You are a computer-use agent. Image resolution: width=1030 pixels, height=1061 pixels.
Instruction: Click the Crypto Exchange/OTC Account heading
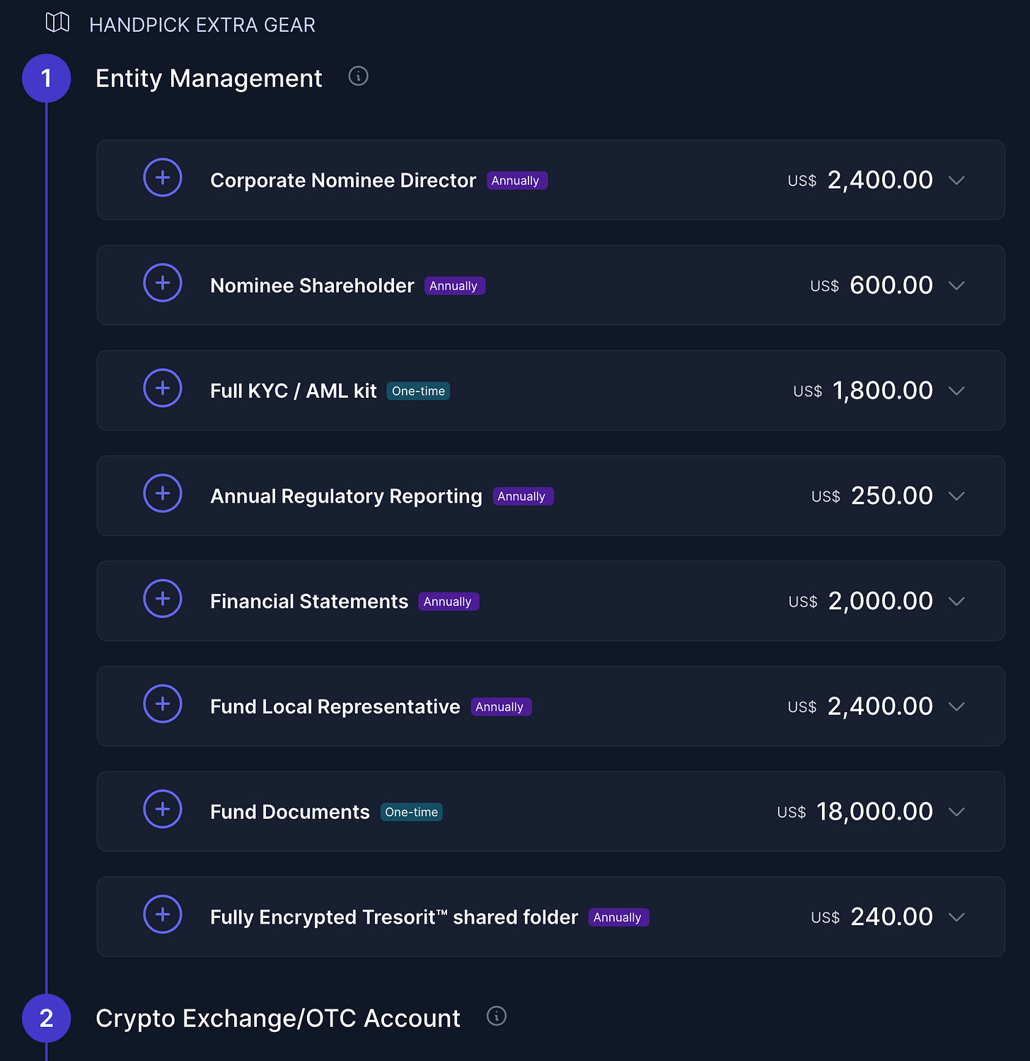click(278, 1019)
